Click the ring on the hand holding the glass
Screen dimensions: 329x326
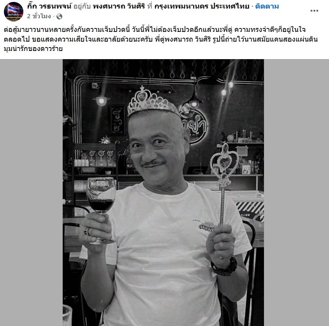click(87, 231)
